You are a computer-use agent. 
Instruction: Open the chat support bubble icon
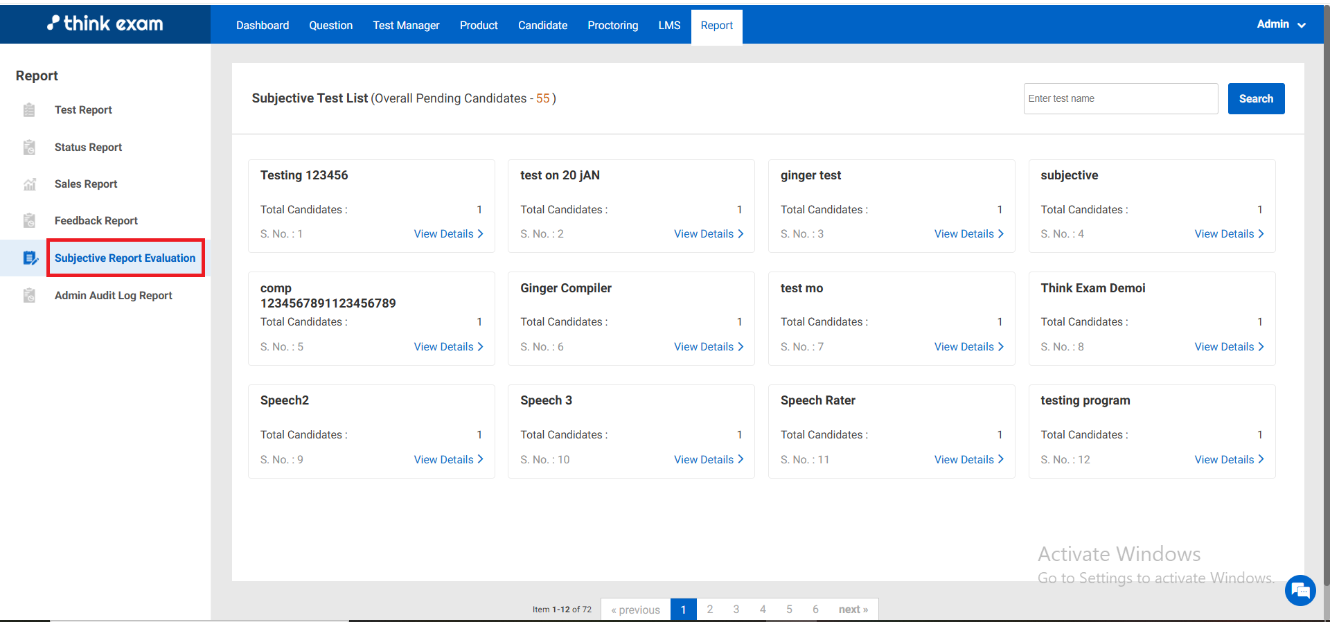pos(1300,591)
